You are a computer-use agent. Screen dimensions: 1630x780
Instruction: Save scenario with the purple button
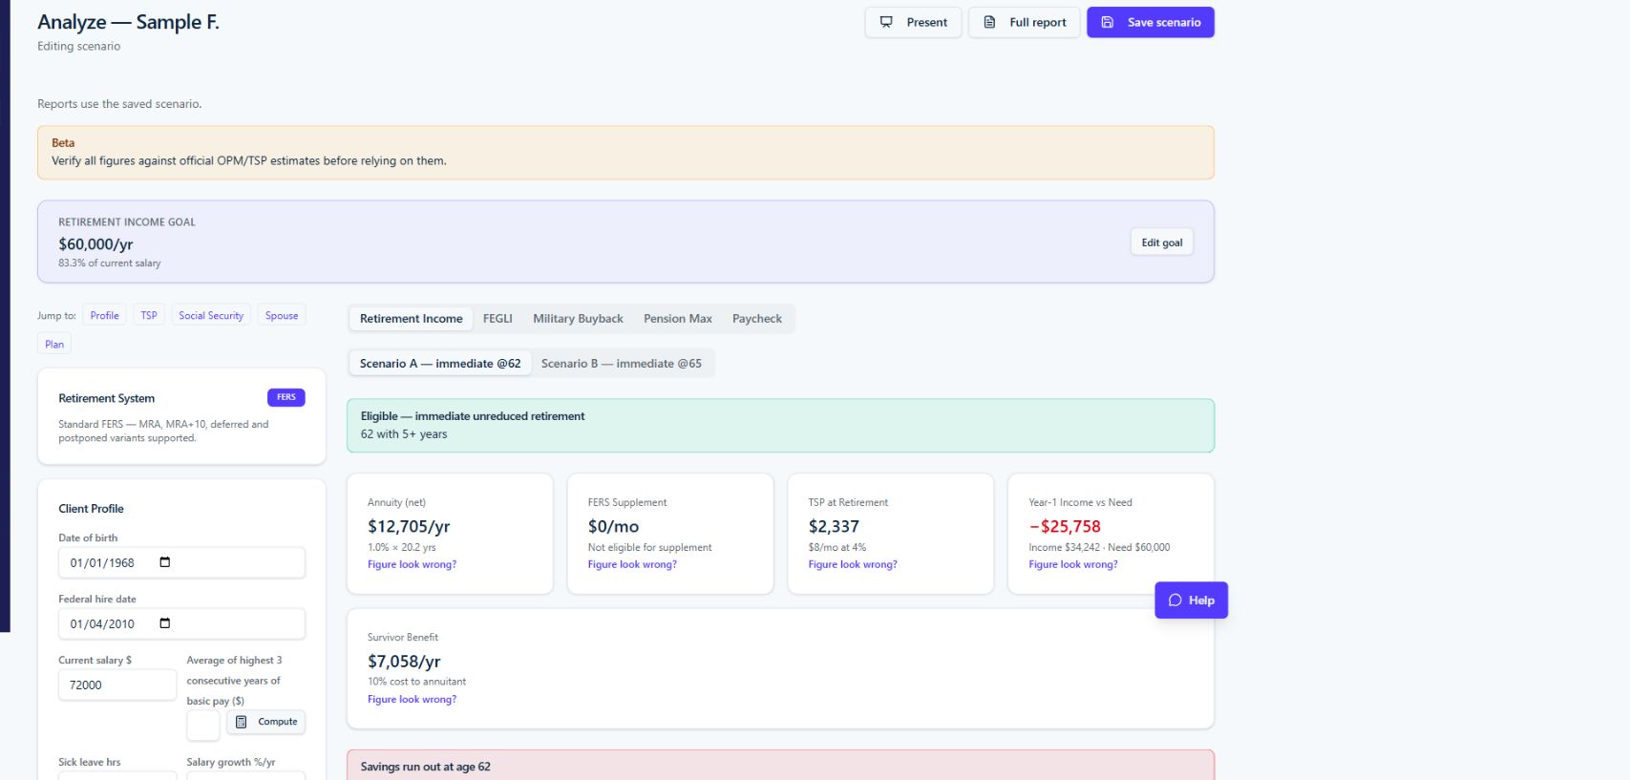tap(1150, 22)
